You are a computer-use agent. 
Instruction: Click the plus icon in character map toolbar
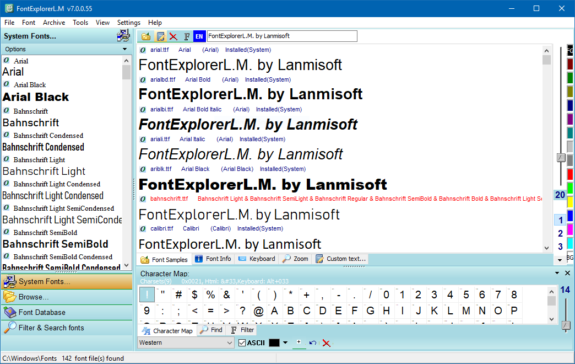[299, 342]
